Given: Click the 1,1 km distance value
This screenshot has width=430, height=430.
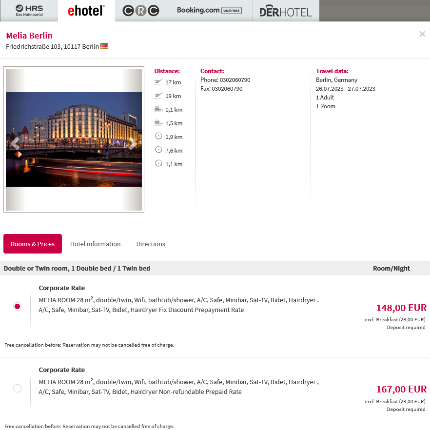Looking at the screenshot, I should pos(174,164).
